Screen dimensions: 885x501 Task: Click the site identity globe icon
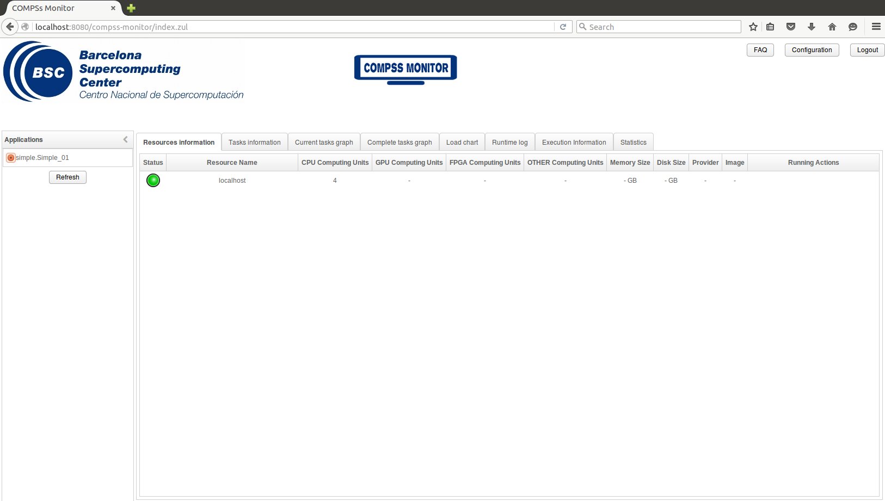point(25,27)
